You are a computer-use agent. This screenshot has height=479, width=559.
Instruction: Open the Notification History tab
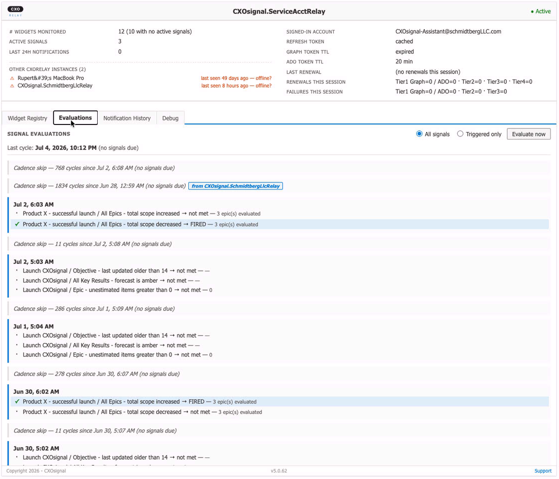click(x=127, y=118)
